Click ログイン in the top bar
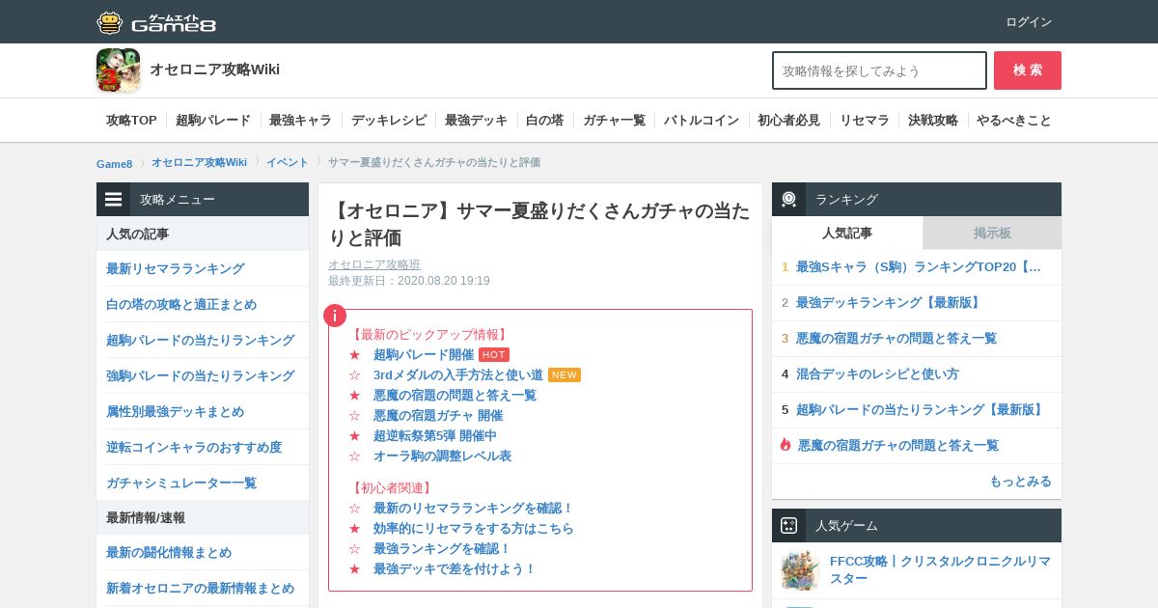 click(x=1029, y=21)
